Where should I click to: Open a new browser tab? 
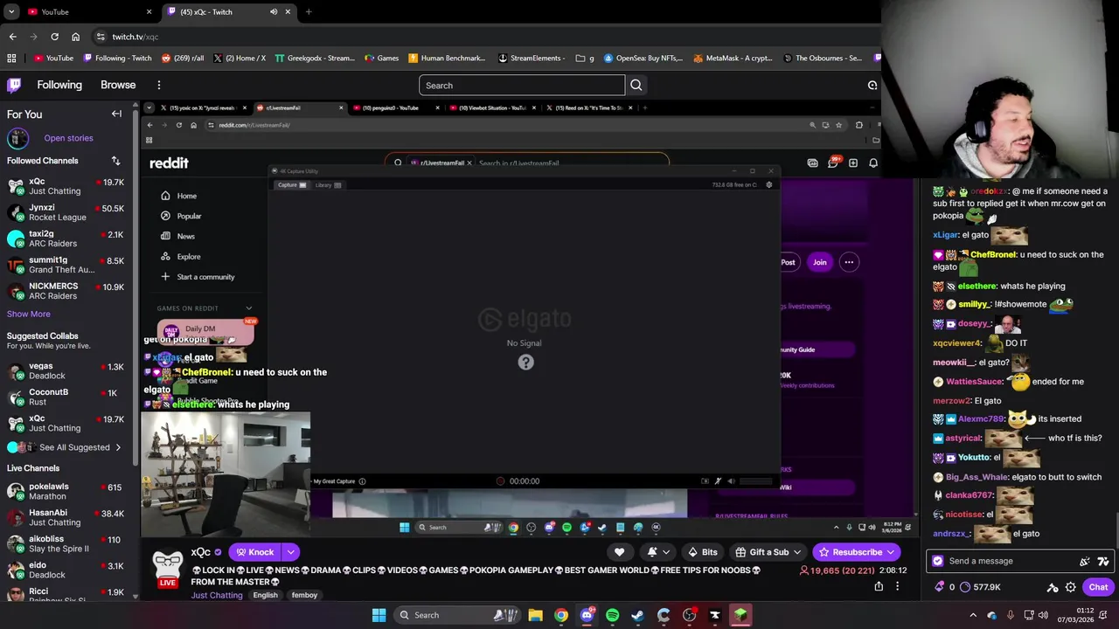point(309,11)
